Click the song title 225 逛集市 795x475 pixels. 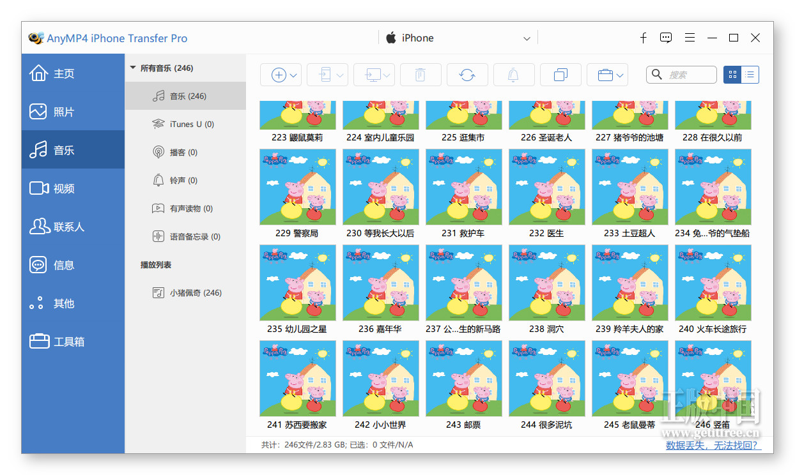click(463, 137)
